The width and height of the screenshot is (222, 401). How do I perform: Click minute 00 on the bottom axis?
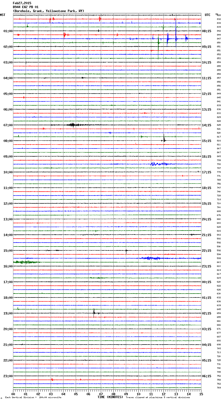(x=13, y=394)
